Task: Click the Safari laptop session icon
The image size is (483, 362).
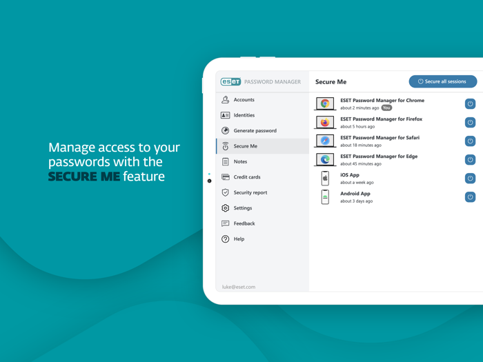Action: [x=325, y=141]
